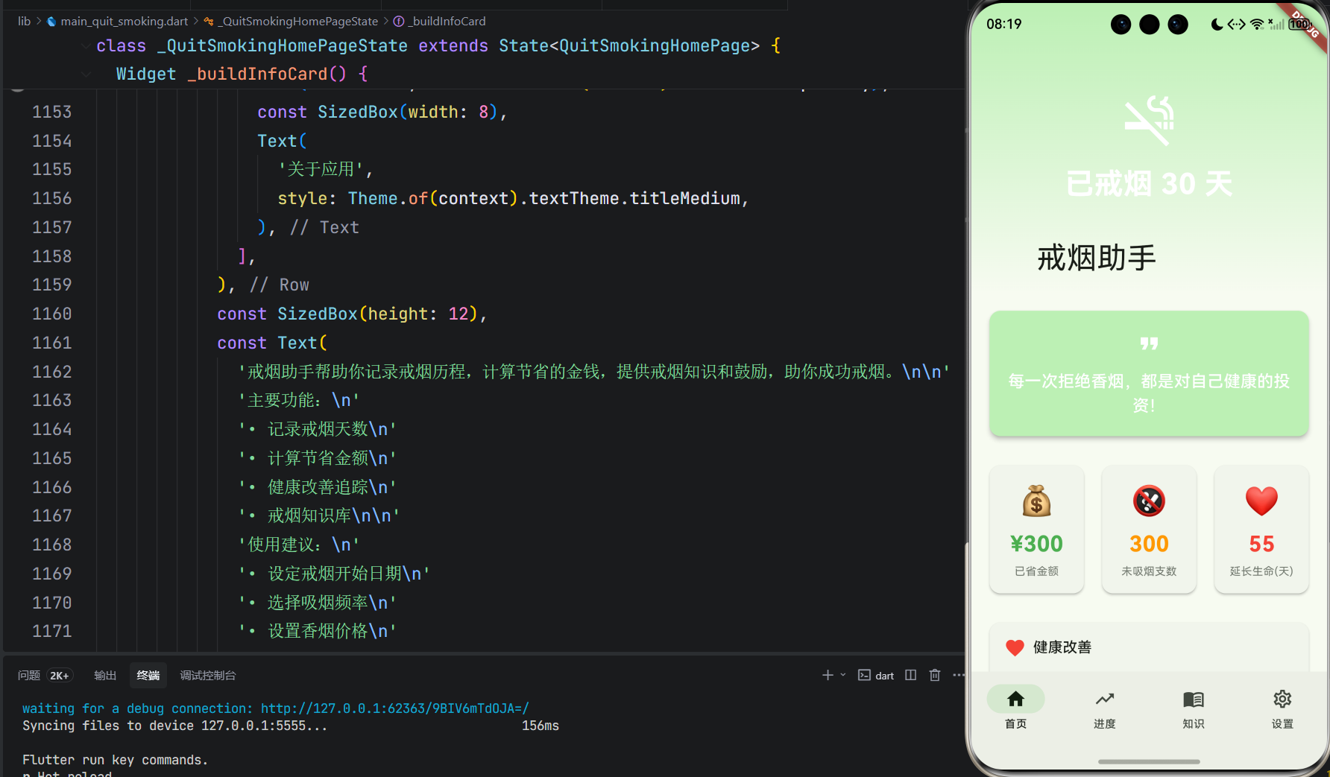The image size is (1330, 777).
Task: Click the Wi-Fi status icon on the phone
Action: (1257, 24)
